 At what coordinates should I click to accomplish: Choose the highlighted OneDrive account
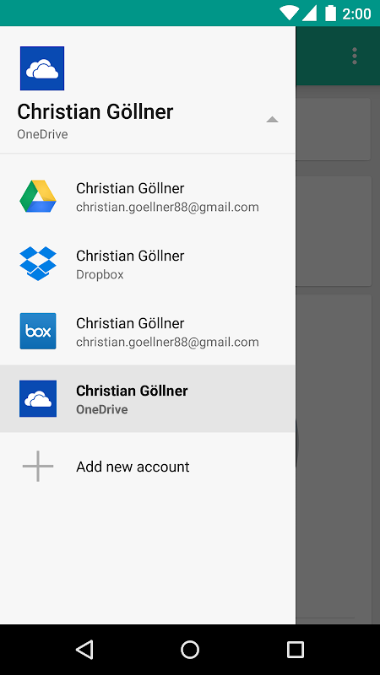pos(148,398)
